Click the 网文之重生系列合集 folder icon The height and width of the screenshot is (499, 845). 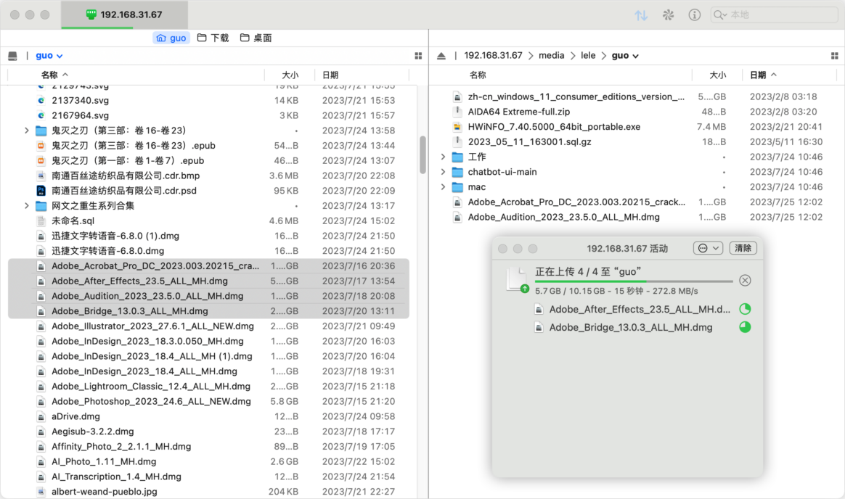point(41,206)
